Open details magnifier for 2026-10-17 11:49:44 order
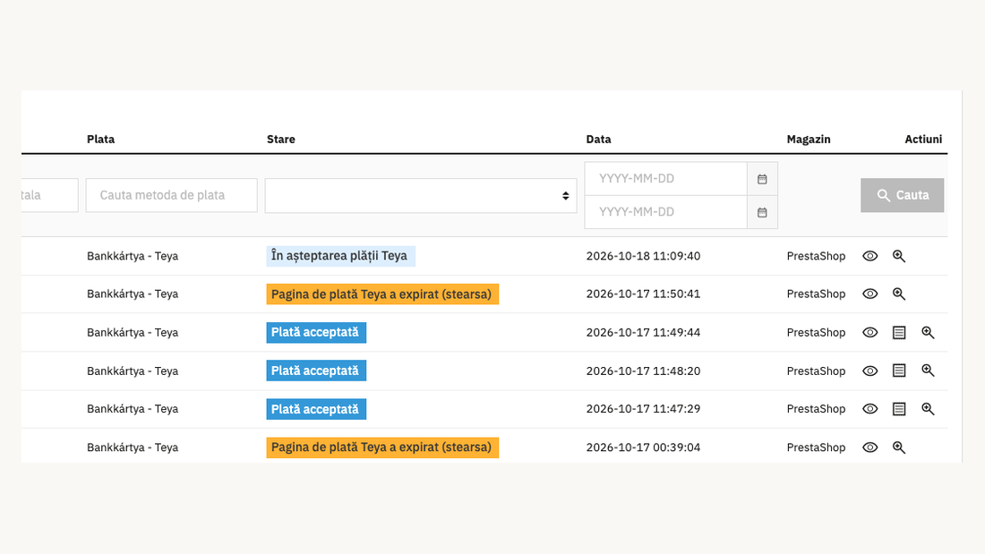985x554 pixels. [x=928, y=332]
